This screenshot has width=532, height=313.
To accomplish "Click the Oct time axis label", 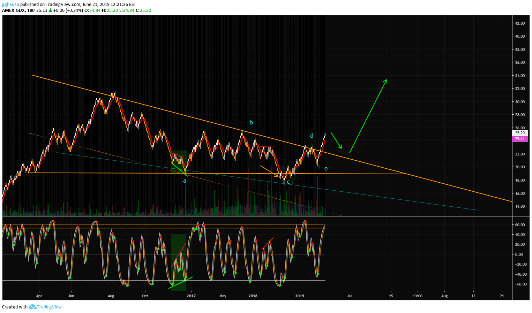I will coord(145,296).
